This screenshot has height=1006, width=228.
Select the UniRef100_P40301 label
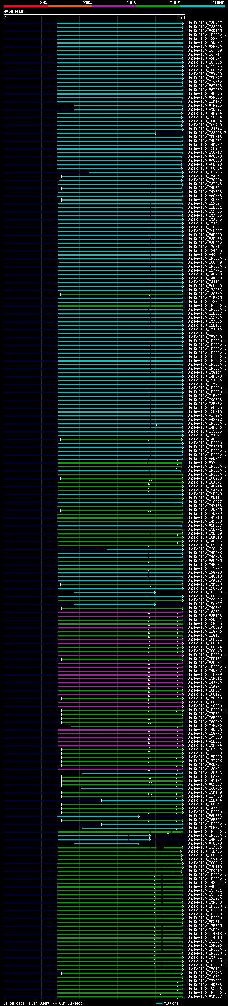pos(204,254)
